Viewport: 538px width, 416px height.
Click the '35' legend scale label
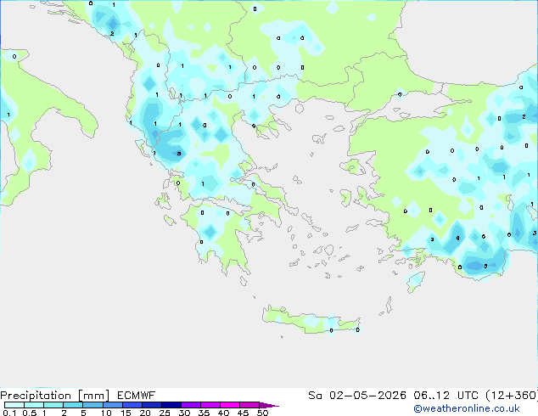(204, 413)
